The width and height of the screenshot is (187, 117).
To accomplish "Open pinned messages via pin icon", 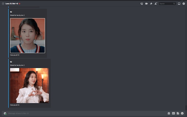I will tap(151, 4).
